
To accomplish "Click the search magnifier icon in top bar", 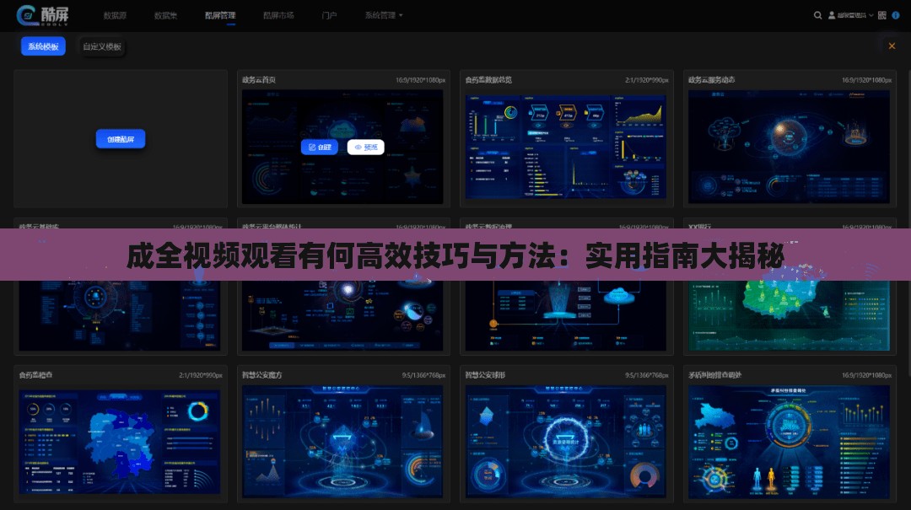I will (817, 15).
